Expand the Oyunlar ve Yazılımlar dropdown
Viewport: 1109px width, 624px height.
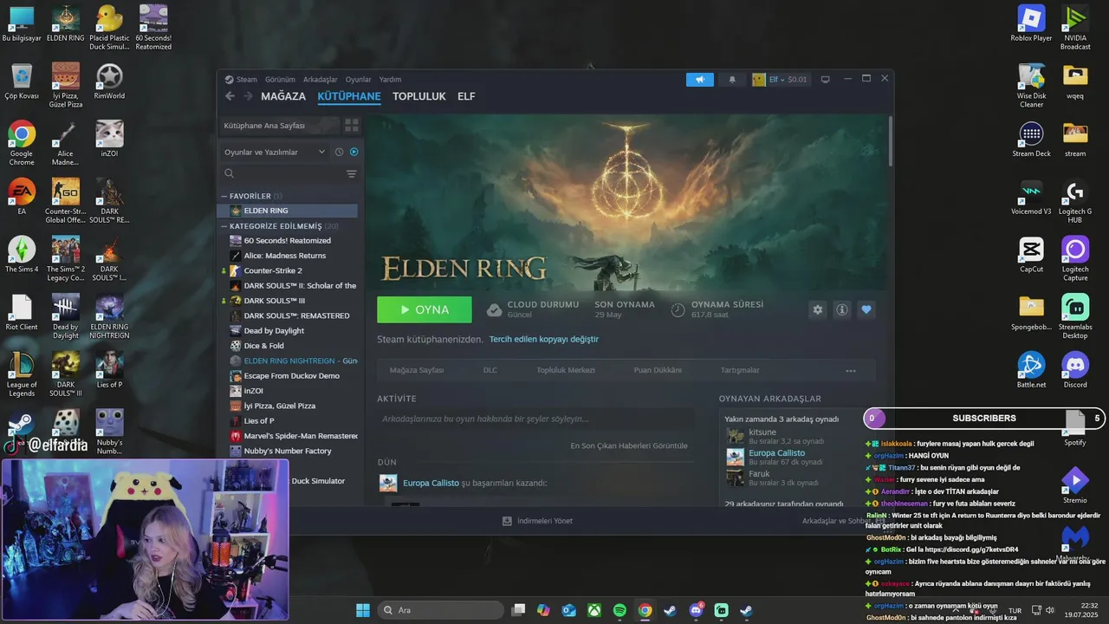(x=275, y=152)
